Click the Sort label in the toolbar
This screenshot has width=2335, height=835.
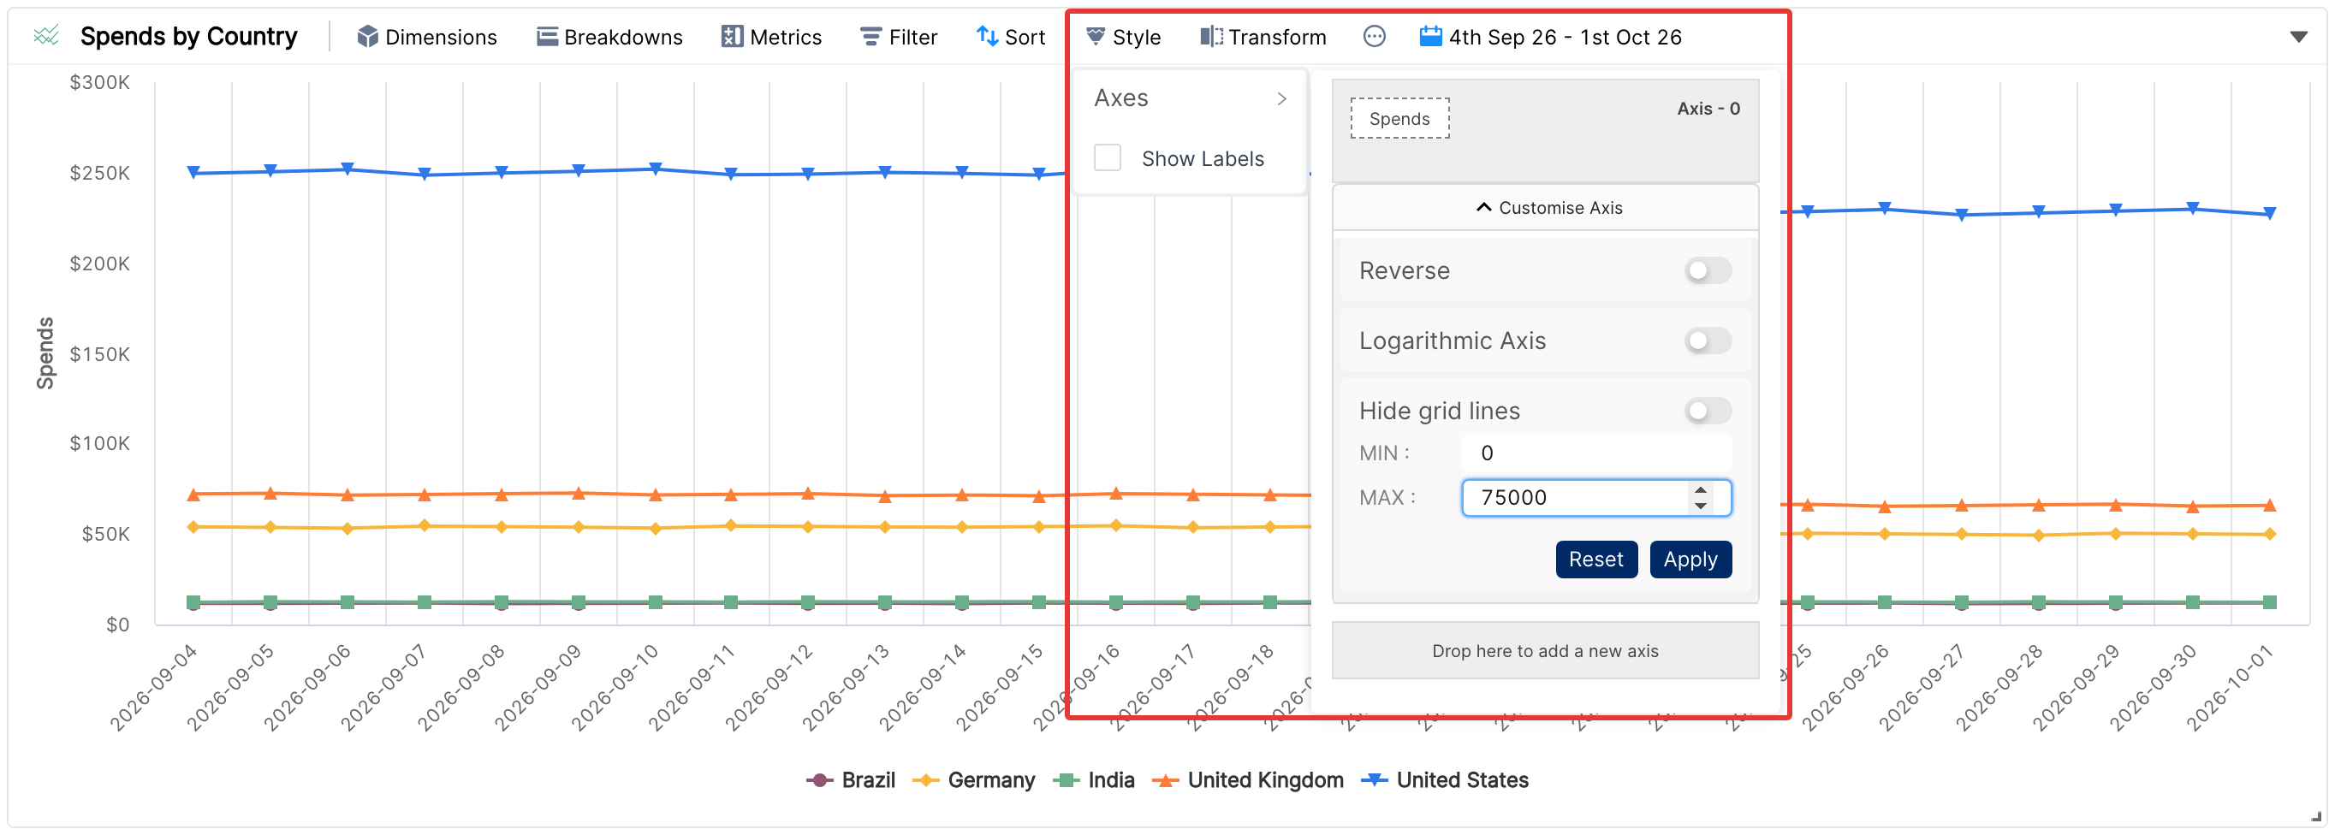coord(1025,37)
